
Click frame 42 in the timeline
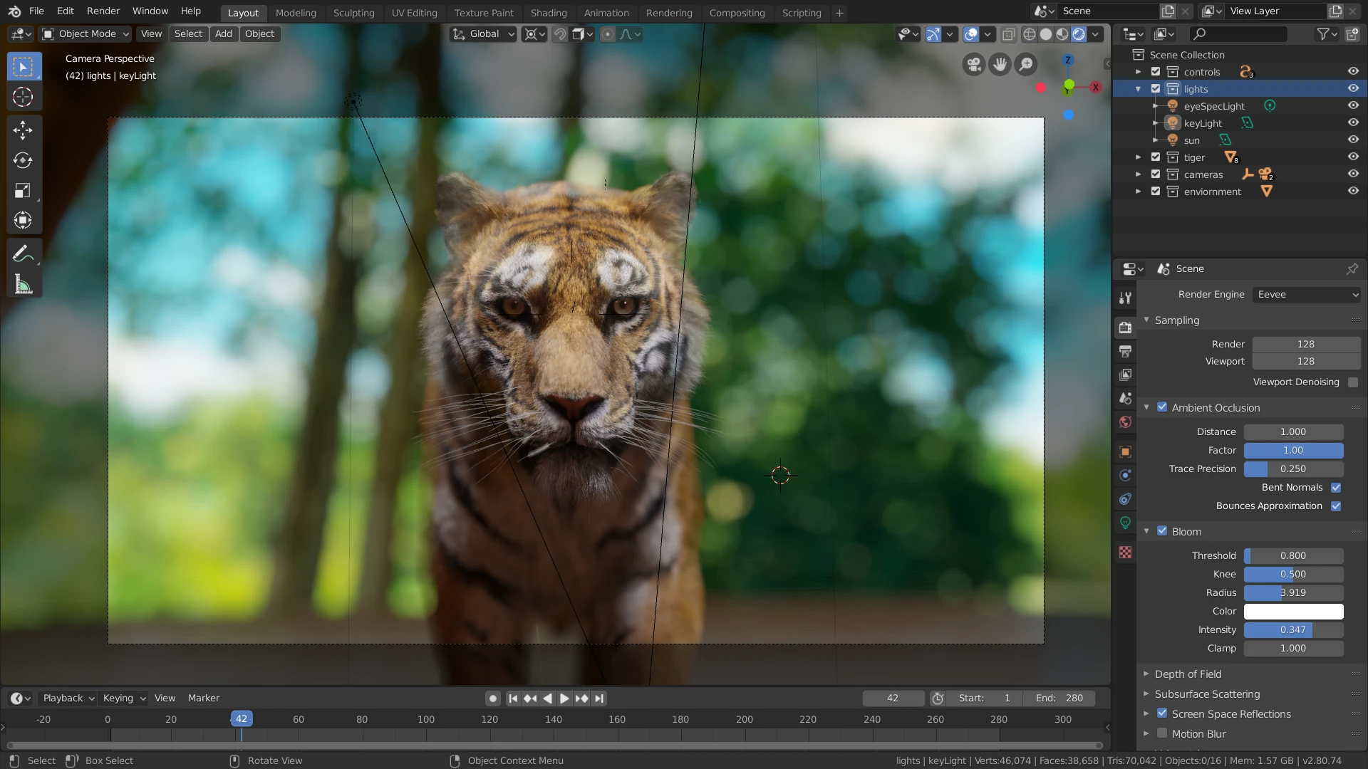pos(242,718)
